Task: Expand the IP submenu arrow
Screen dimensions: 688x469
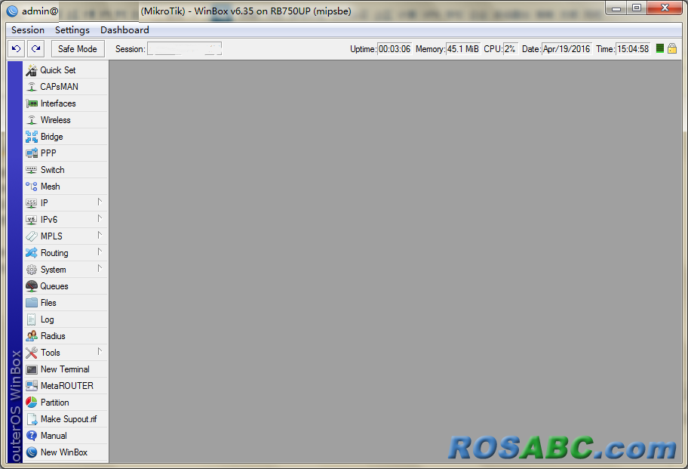Action: [x=100, y=202]
